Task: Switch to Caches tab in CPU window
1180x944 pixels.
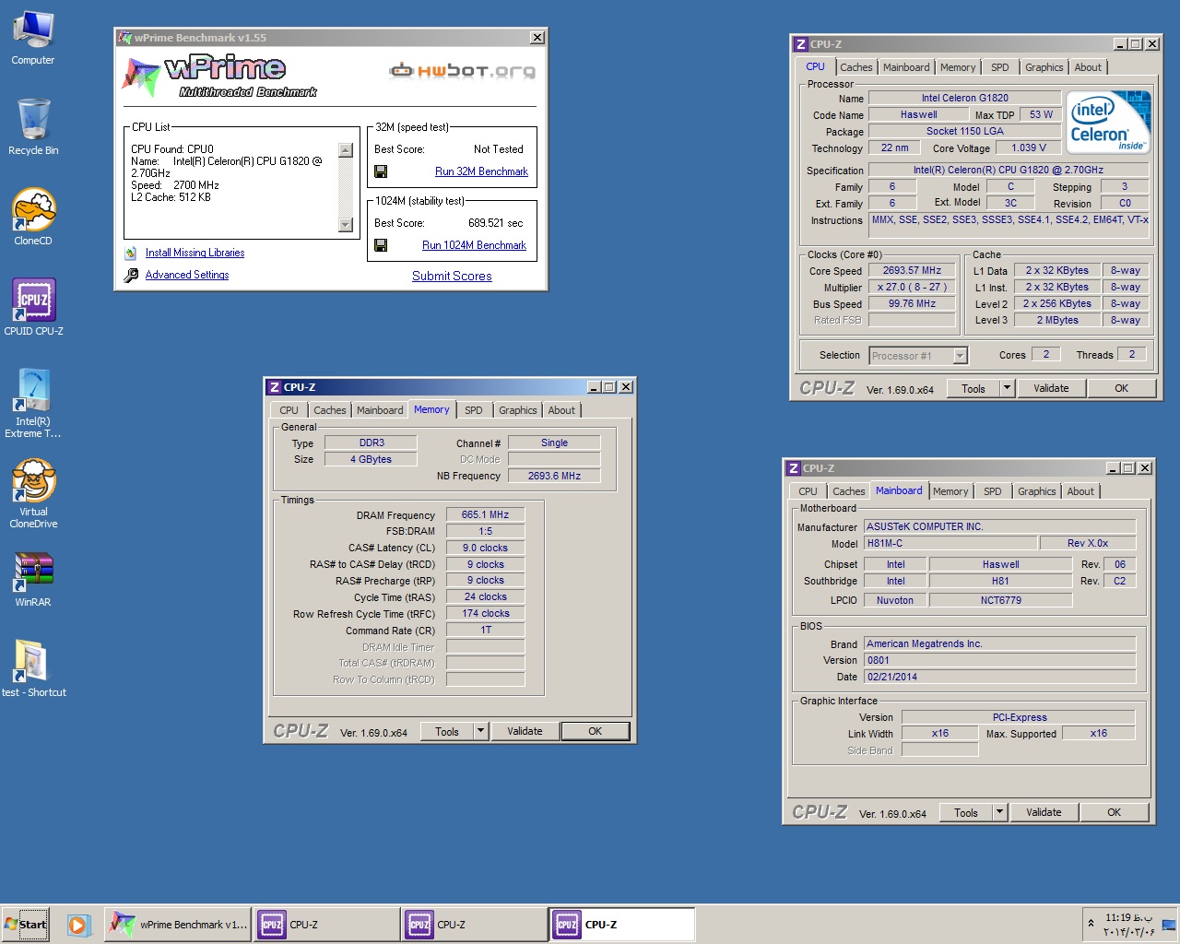Action: click(x=856, y=67)
